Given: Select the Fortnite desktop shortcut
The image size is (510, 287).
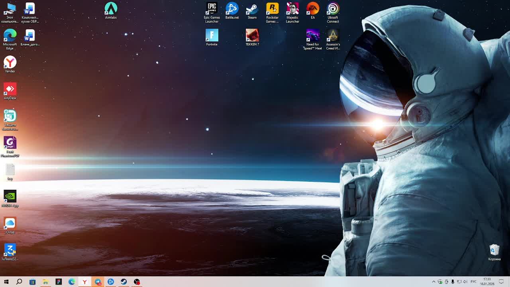Looking at the screenshot, I should click(212, 37).
